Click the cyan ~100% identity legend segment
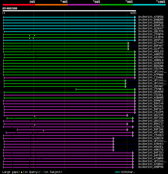This screenshot has height=174, width=168. [149, 5]
